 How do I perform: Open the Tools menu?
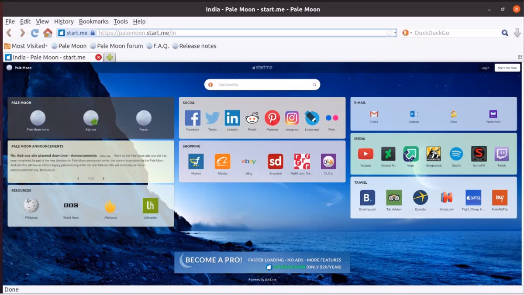tap(121, 21)
